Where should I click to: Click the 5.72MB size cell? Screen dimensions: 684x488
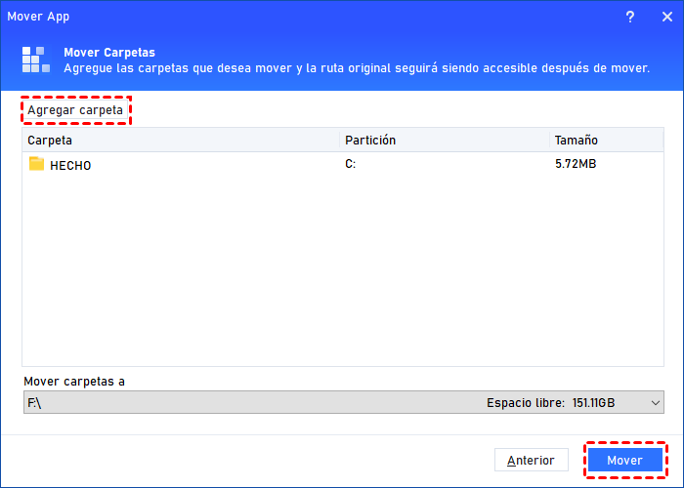tap(576, 164)
